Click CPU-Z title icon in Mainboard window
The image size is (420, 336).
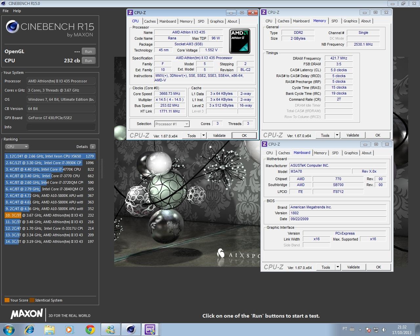(x=264, y=144)
